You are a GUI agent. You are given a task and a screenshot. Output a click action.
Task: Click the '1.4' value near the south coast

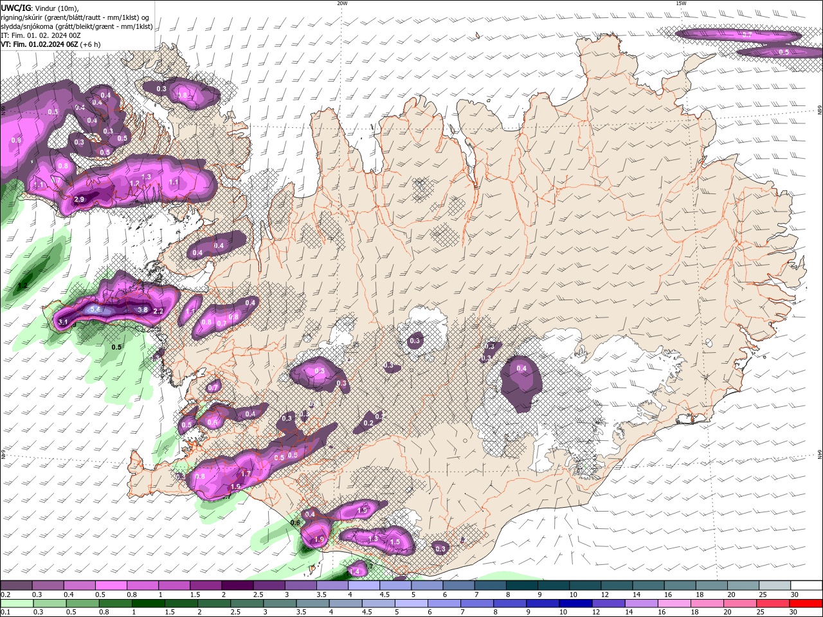[354, 571]
